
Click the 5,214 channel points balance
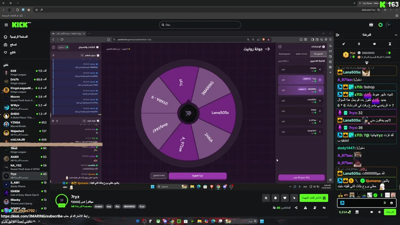tap(345, 212)
